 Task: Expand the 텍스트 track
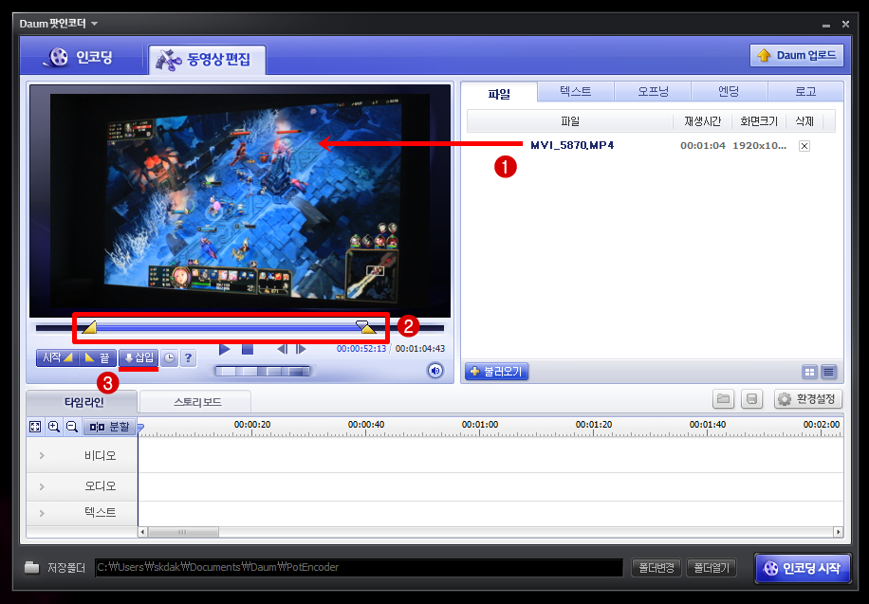[x=42, y=513]
